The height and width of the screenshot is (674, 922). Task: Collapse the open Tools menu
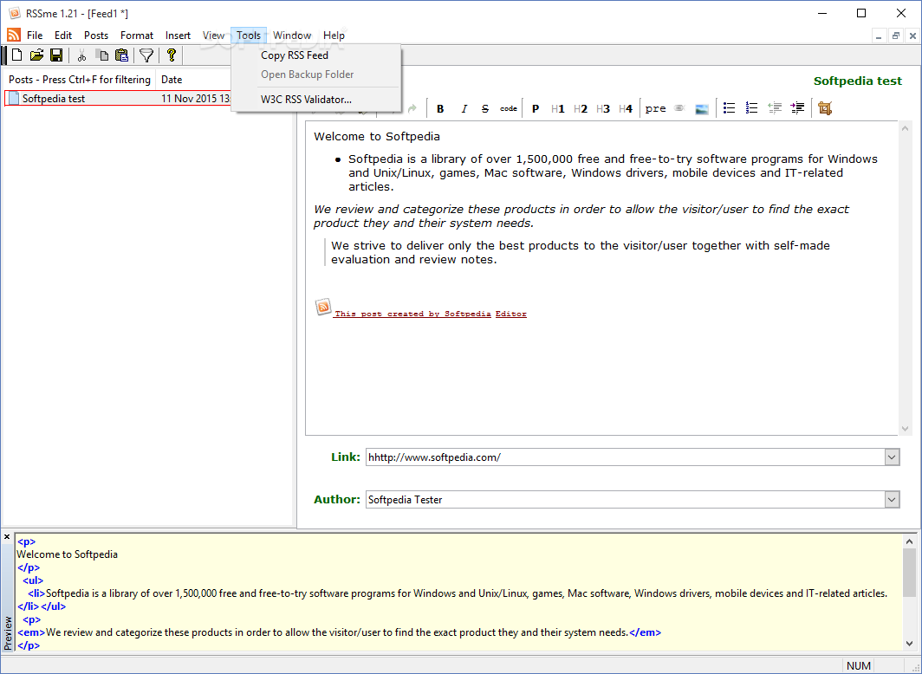click(x=249, y=36)
